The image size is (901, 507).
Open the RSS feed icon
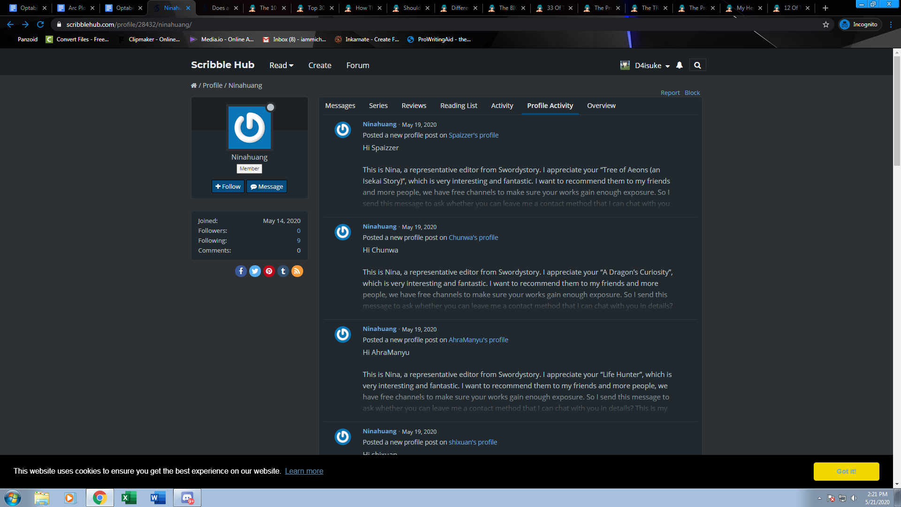click(x=297, y=271)
